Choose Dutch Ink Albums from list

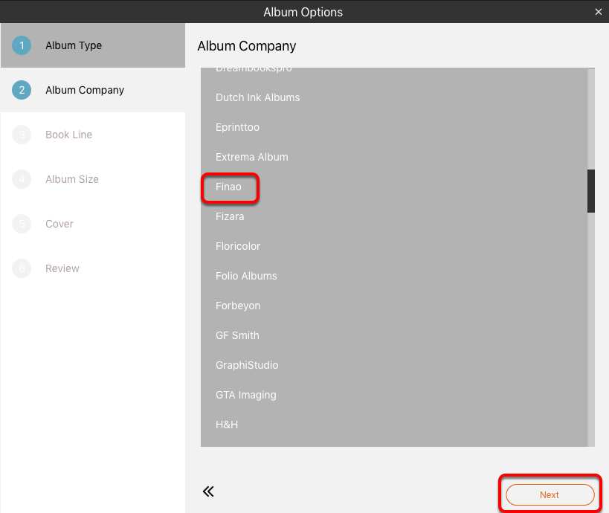pyautogui.click(x=394, y=97)
